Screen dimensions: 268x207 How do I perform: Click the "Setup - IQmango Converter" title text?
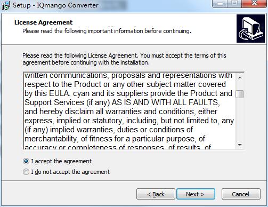pyautogui.click(x=55, y=5)
